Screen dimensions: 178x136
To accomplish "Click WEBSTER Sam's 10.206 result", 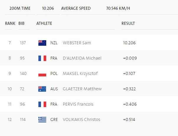I will [x=129, y=43].
